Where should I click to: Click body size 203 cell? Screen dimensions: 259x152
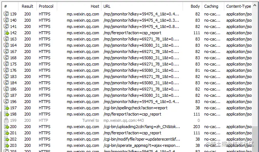point(197,127)
